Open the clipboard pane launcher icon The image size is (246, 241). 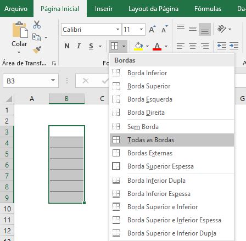click(x=54, y=64)
